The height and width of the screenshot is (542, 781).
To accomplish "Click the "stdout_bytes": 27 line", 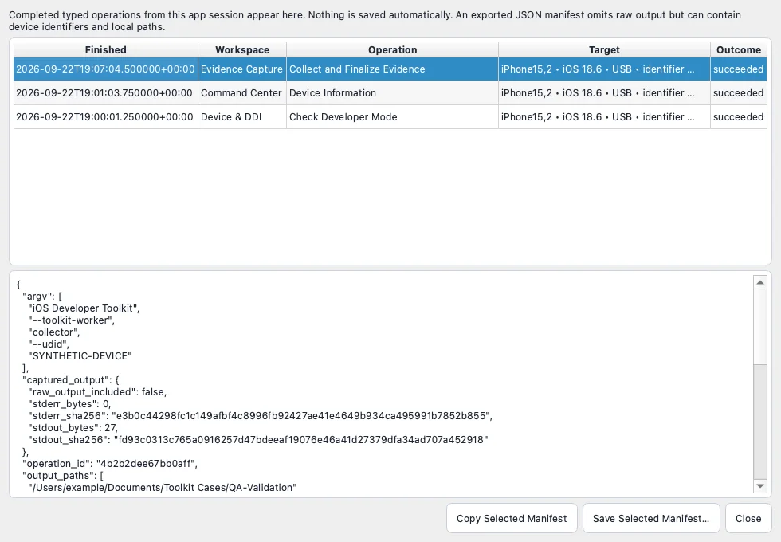I will click(73, 427).
